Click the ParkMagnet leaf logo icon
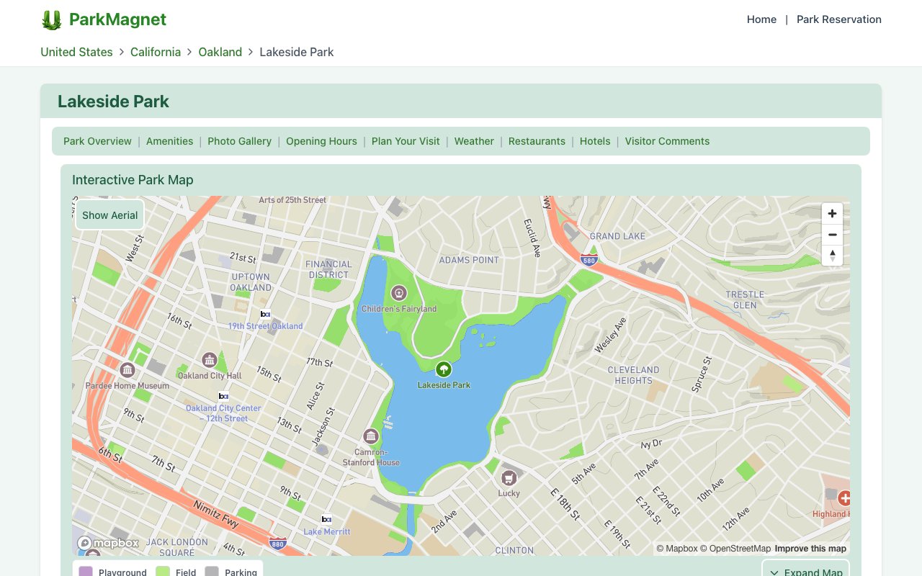The width and height of the screenshot is (922, 576). tap(51, 20)
